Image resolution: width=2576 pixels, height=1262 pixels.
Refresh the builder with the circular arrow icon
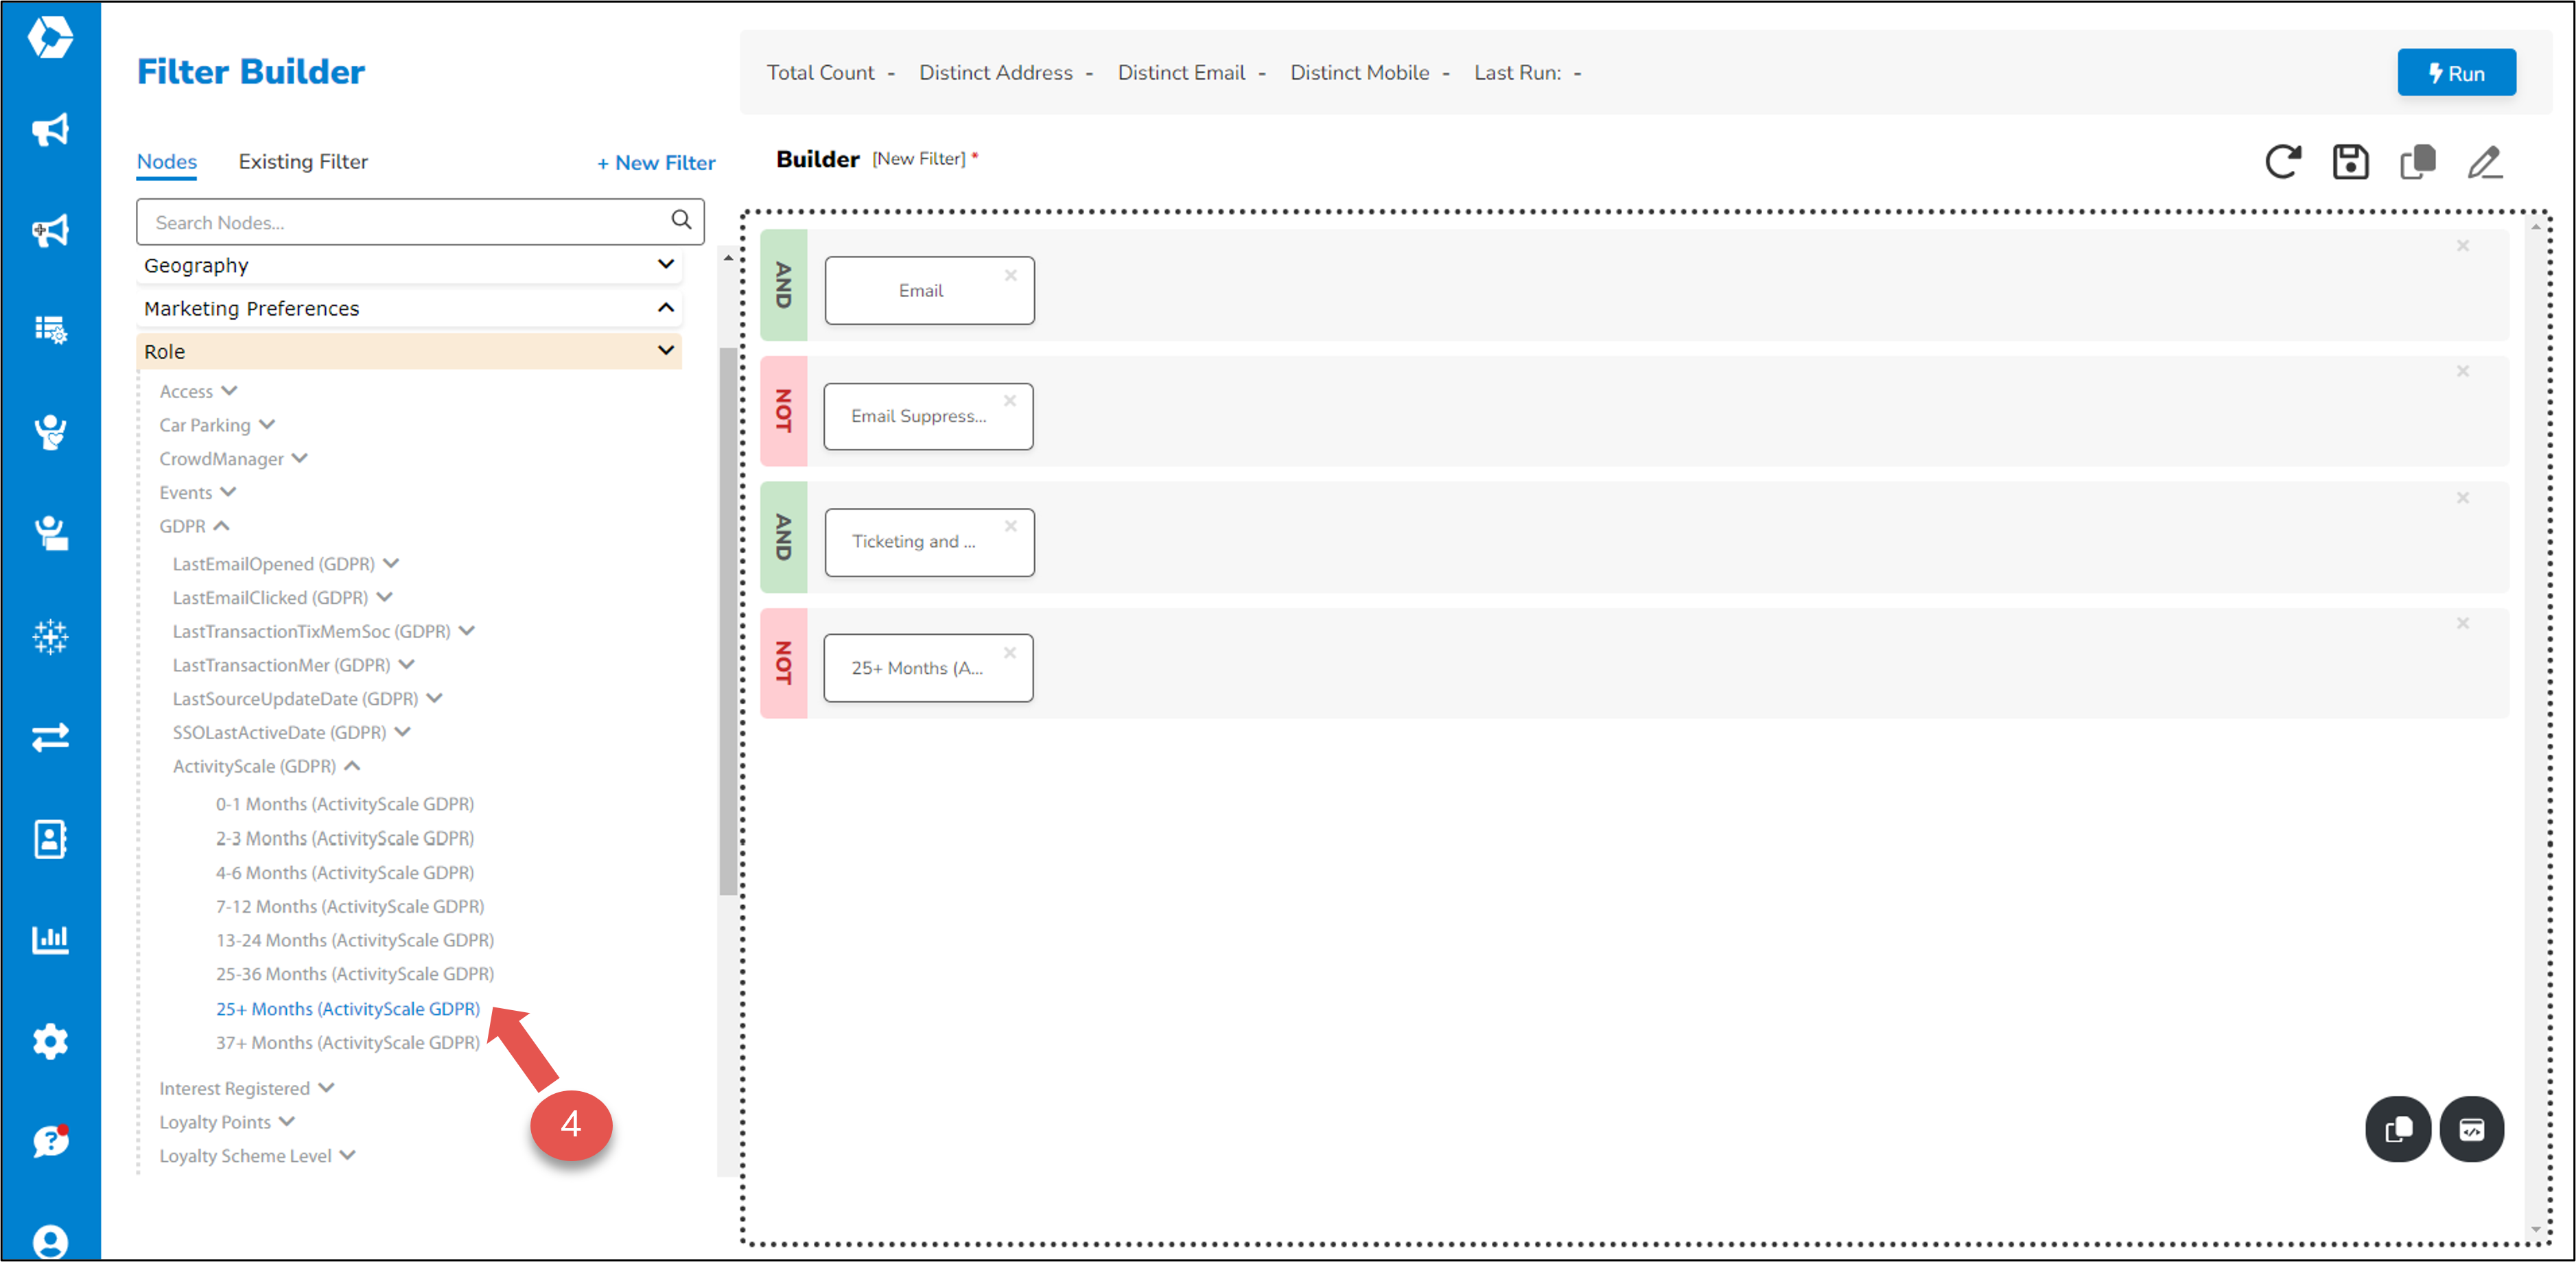(2283, 162)
